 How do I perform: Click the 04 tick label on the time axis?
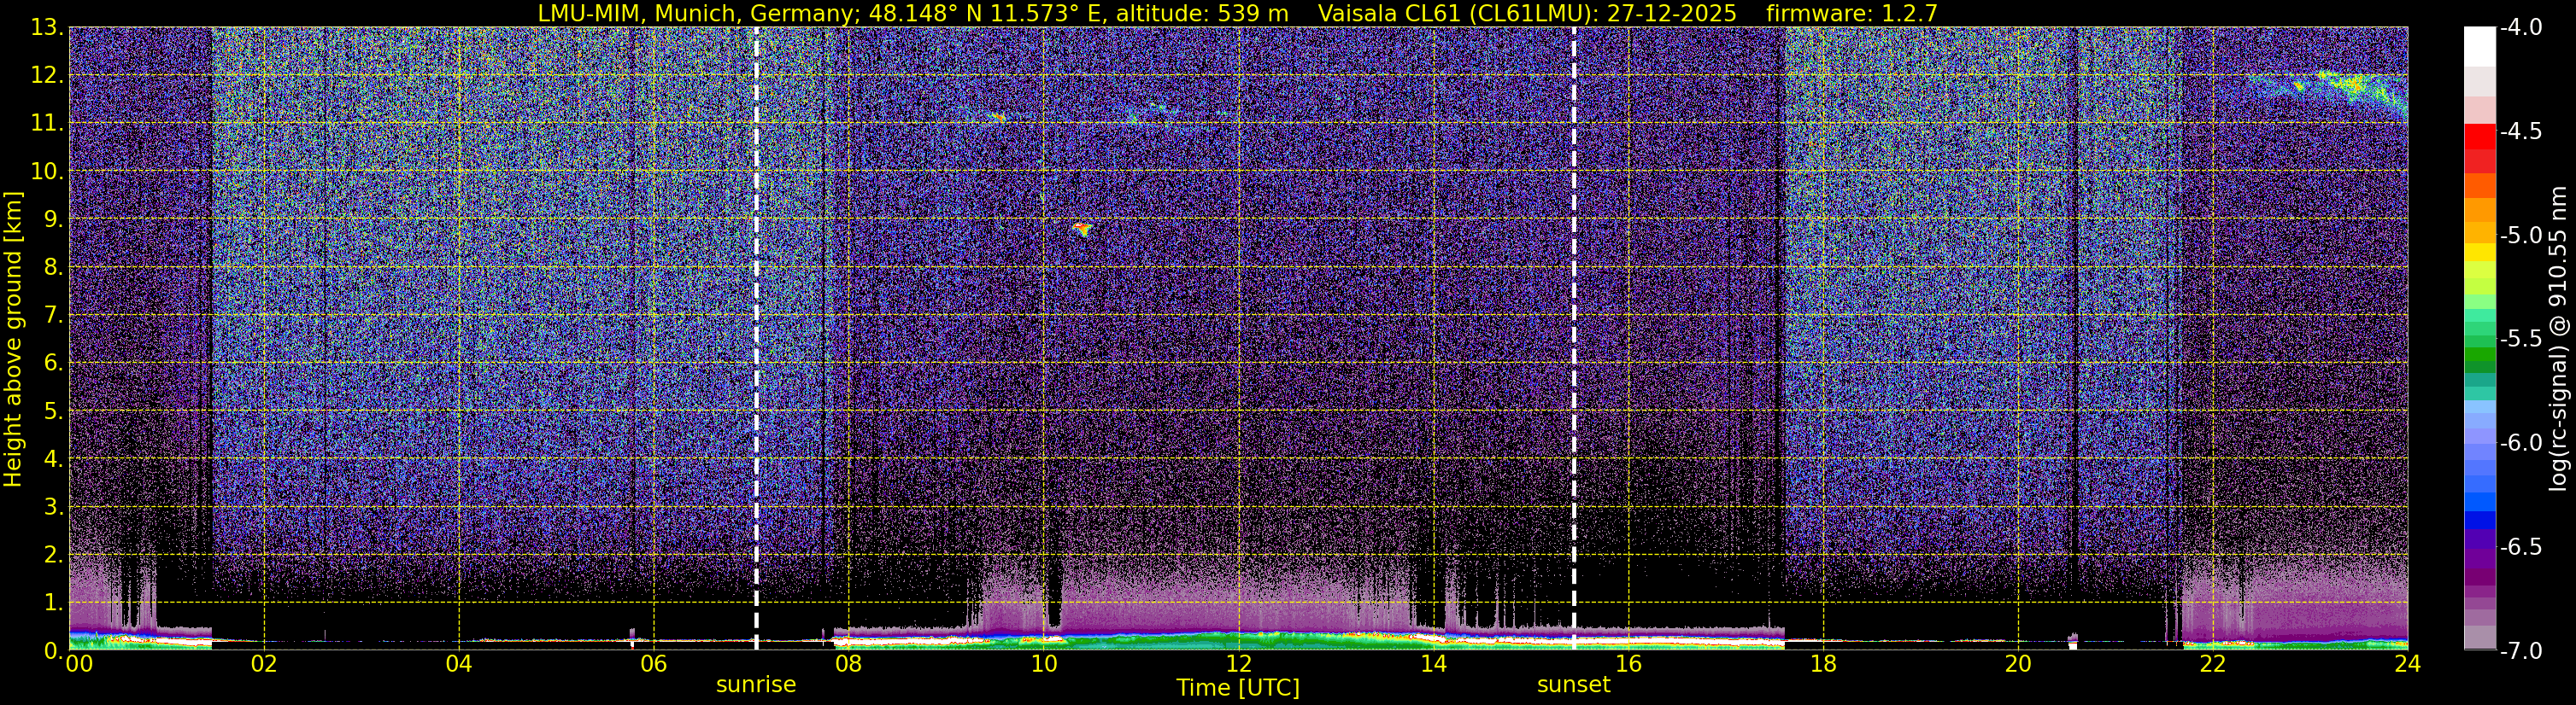click(x=458, y=664)
